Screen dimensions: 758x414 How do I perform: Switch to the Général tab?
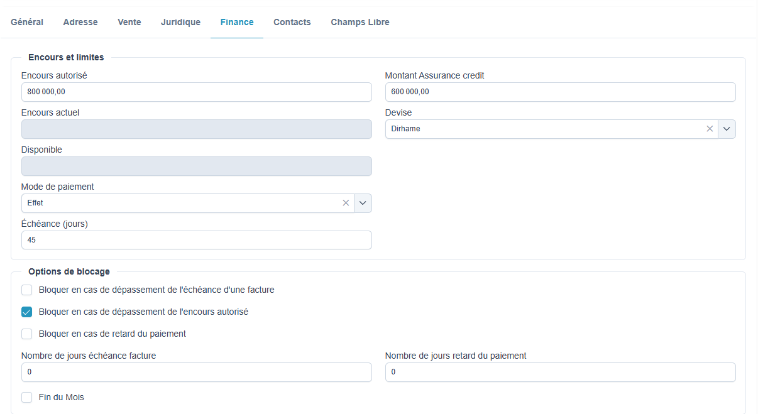(27, 22)
